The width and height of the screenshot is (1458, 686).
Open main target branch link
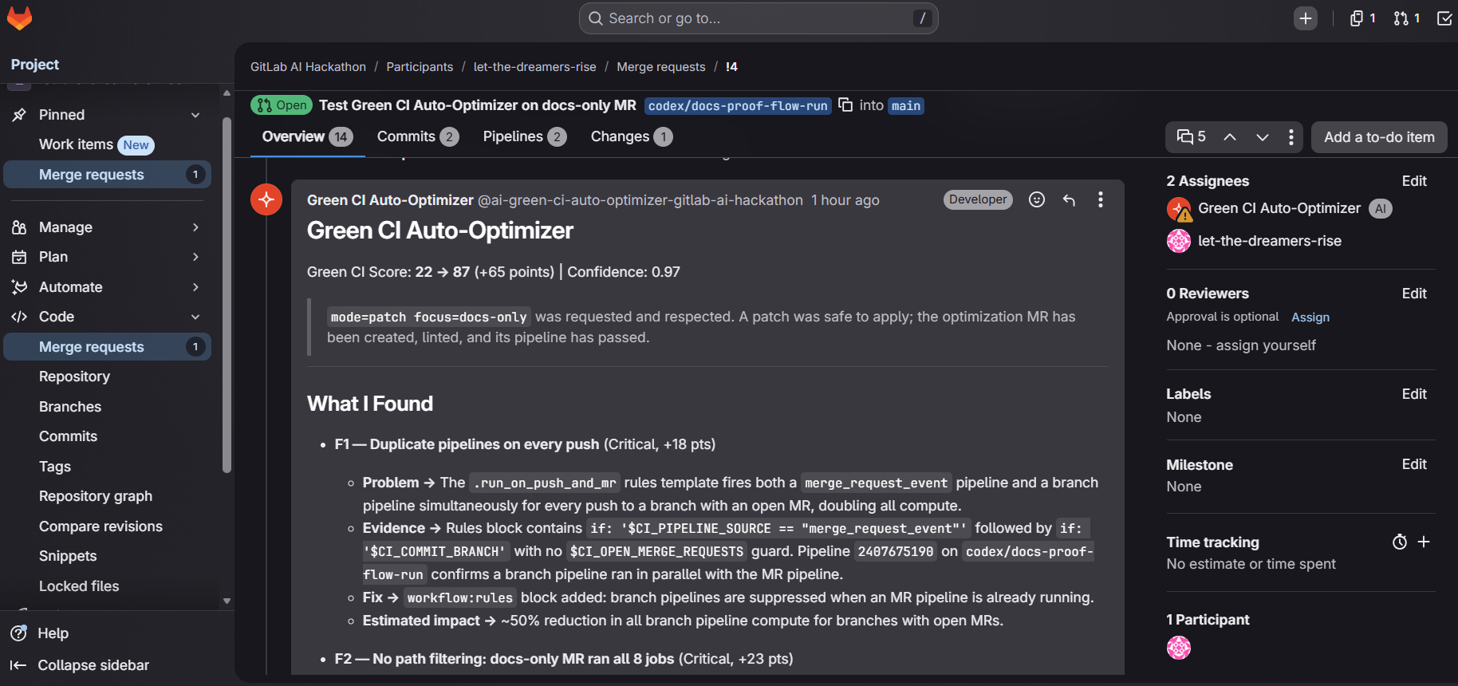click(906, 106)
